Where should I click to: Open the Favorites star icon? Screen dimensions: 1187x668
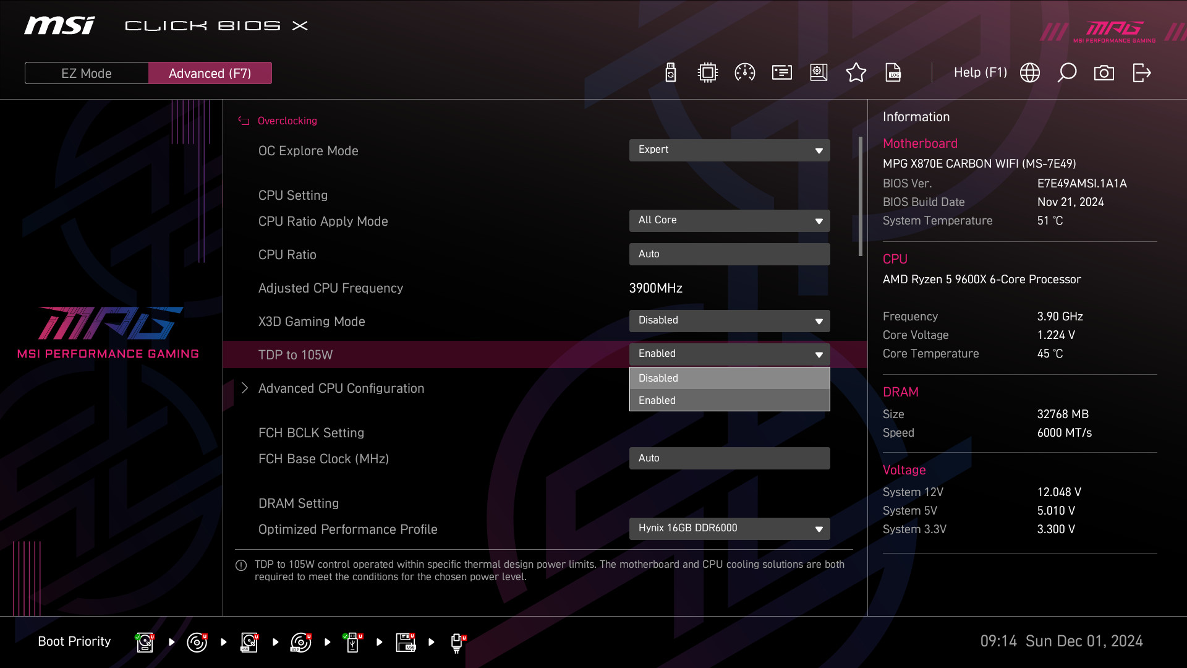[856, 73]
